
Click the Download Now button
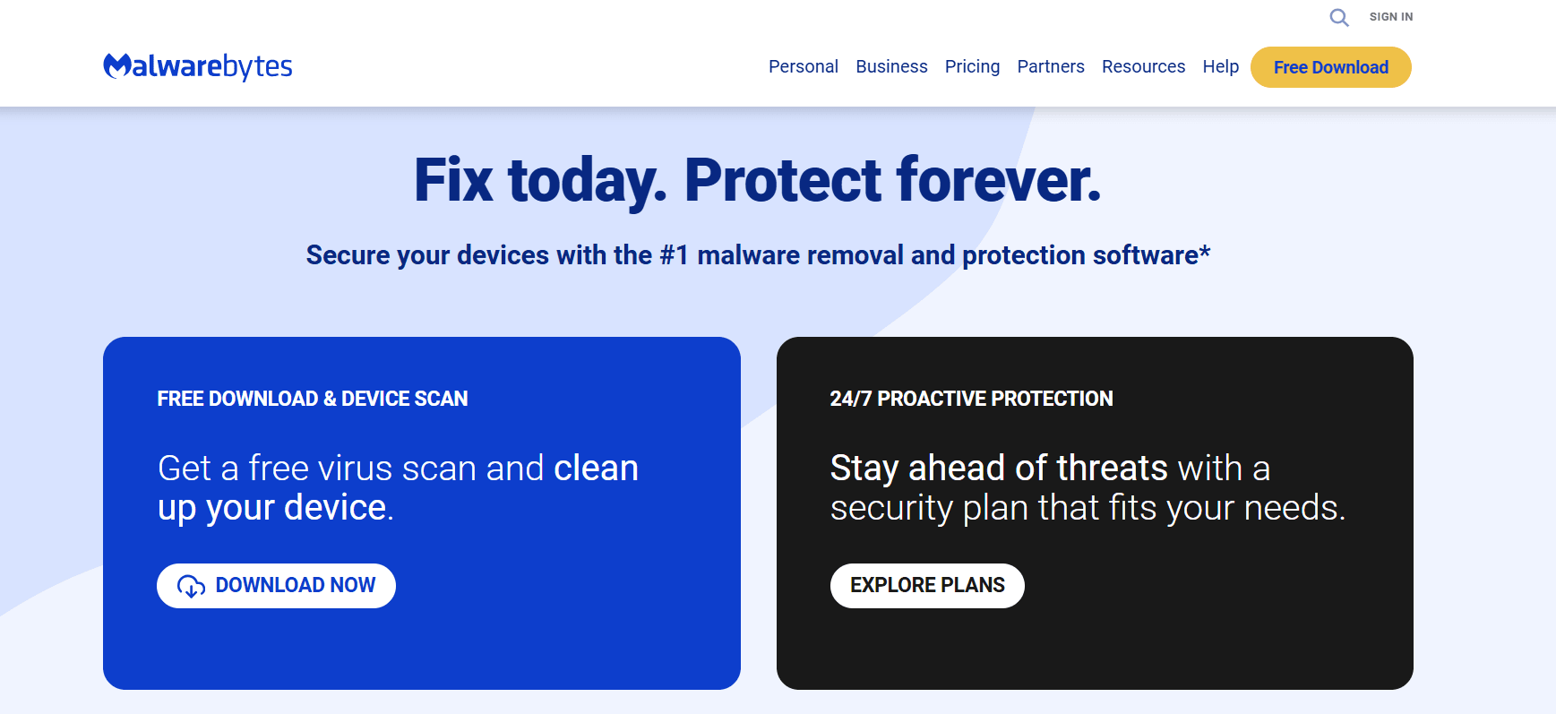[x=276, y=586]
